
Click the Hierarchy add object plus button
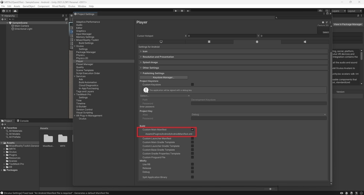(x=3, y=19)
